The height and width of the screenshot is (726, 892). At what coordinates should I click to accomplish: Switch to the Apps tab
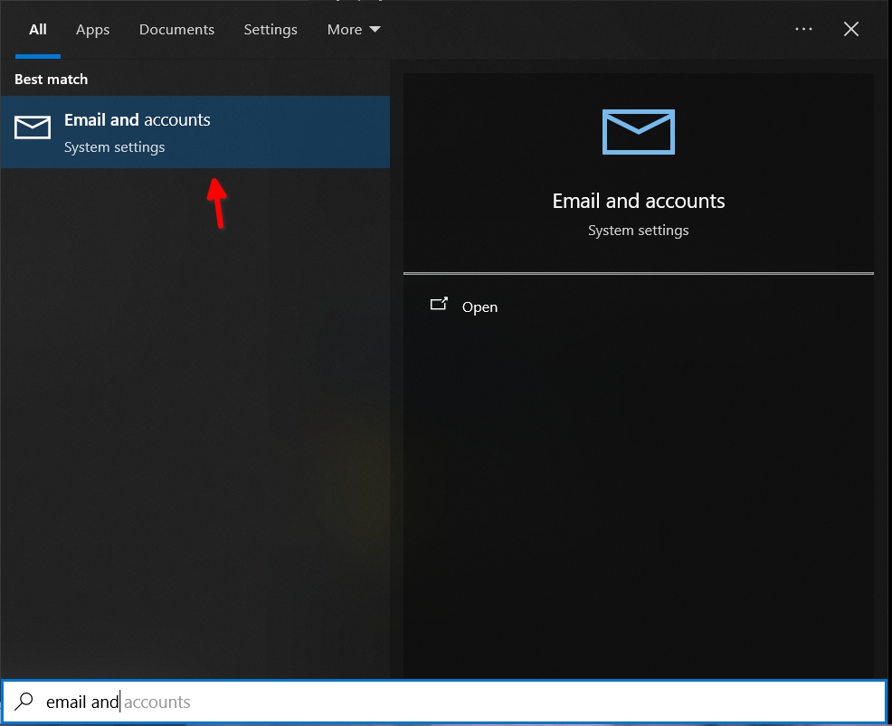(x=92, y=29)
